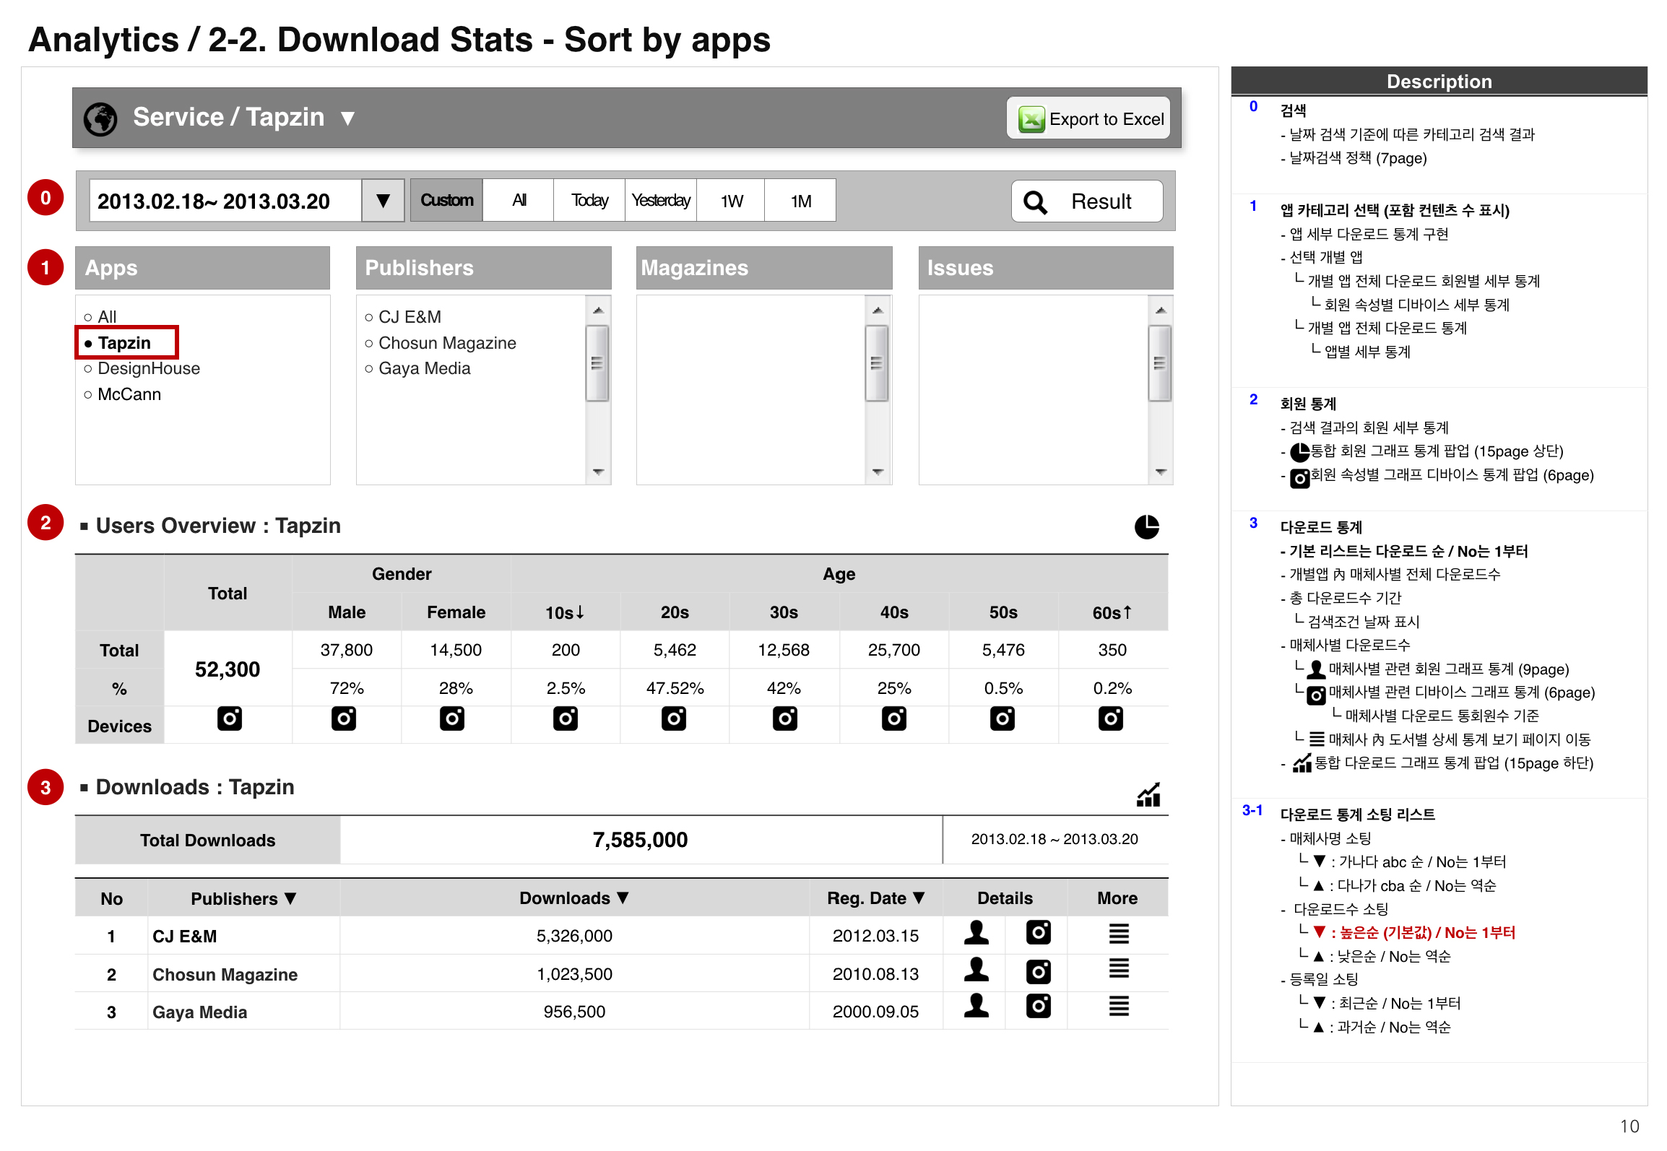Expand the Service / Tapzin dropdown
The image size is (1667, 1151).
point(348,118)
